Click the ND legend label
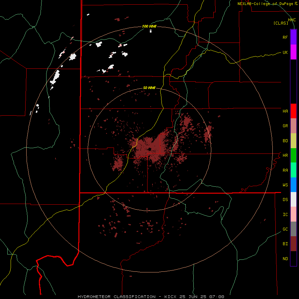 click(x=285, y=259)
